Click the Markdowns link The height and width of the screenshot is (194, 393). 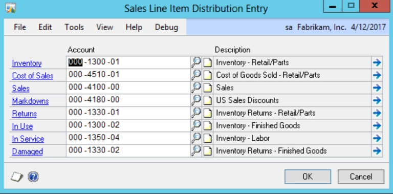(x=30, y=101)
